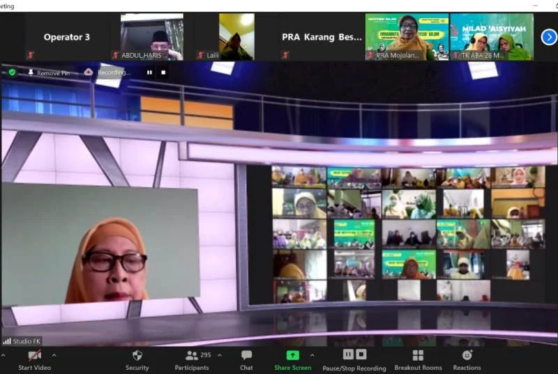
Task: Open Breakout Rooms grid icon
Action: 418,355
